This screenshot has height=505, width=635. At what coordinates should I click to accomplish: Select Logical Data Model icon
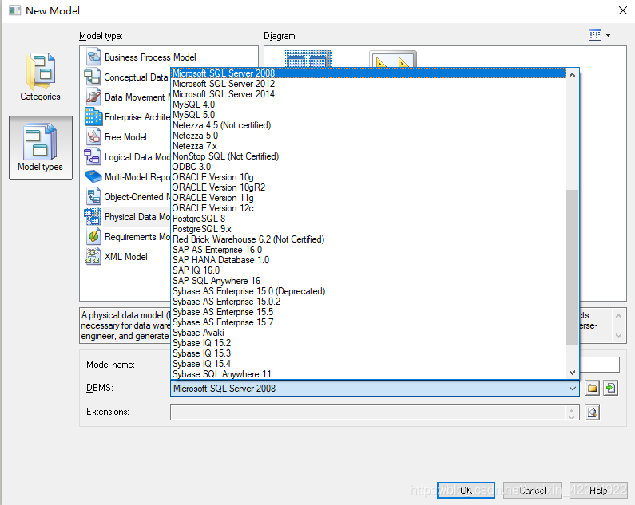(x=93, y=157)
